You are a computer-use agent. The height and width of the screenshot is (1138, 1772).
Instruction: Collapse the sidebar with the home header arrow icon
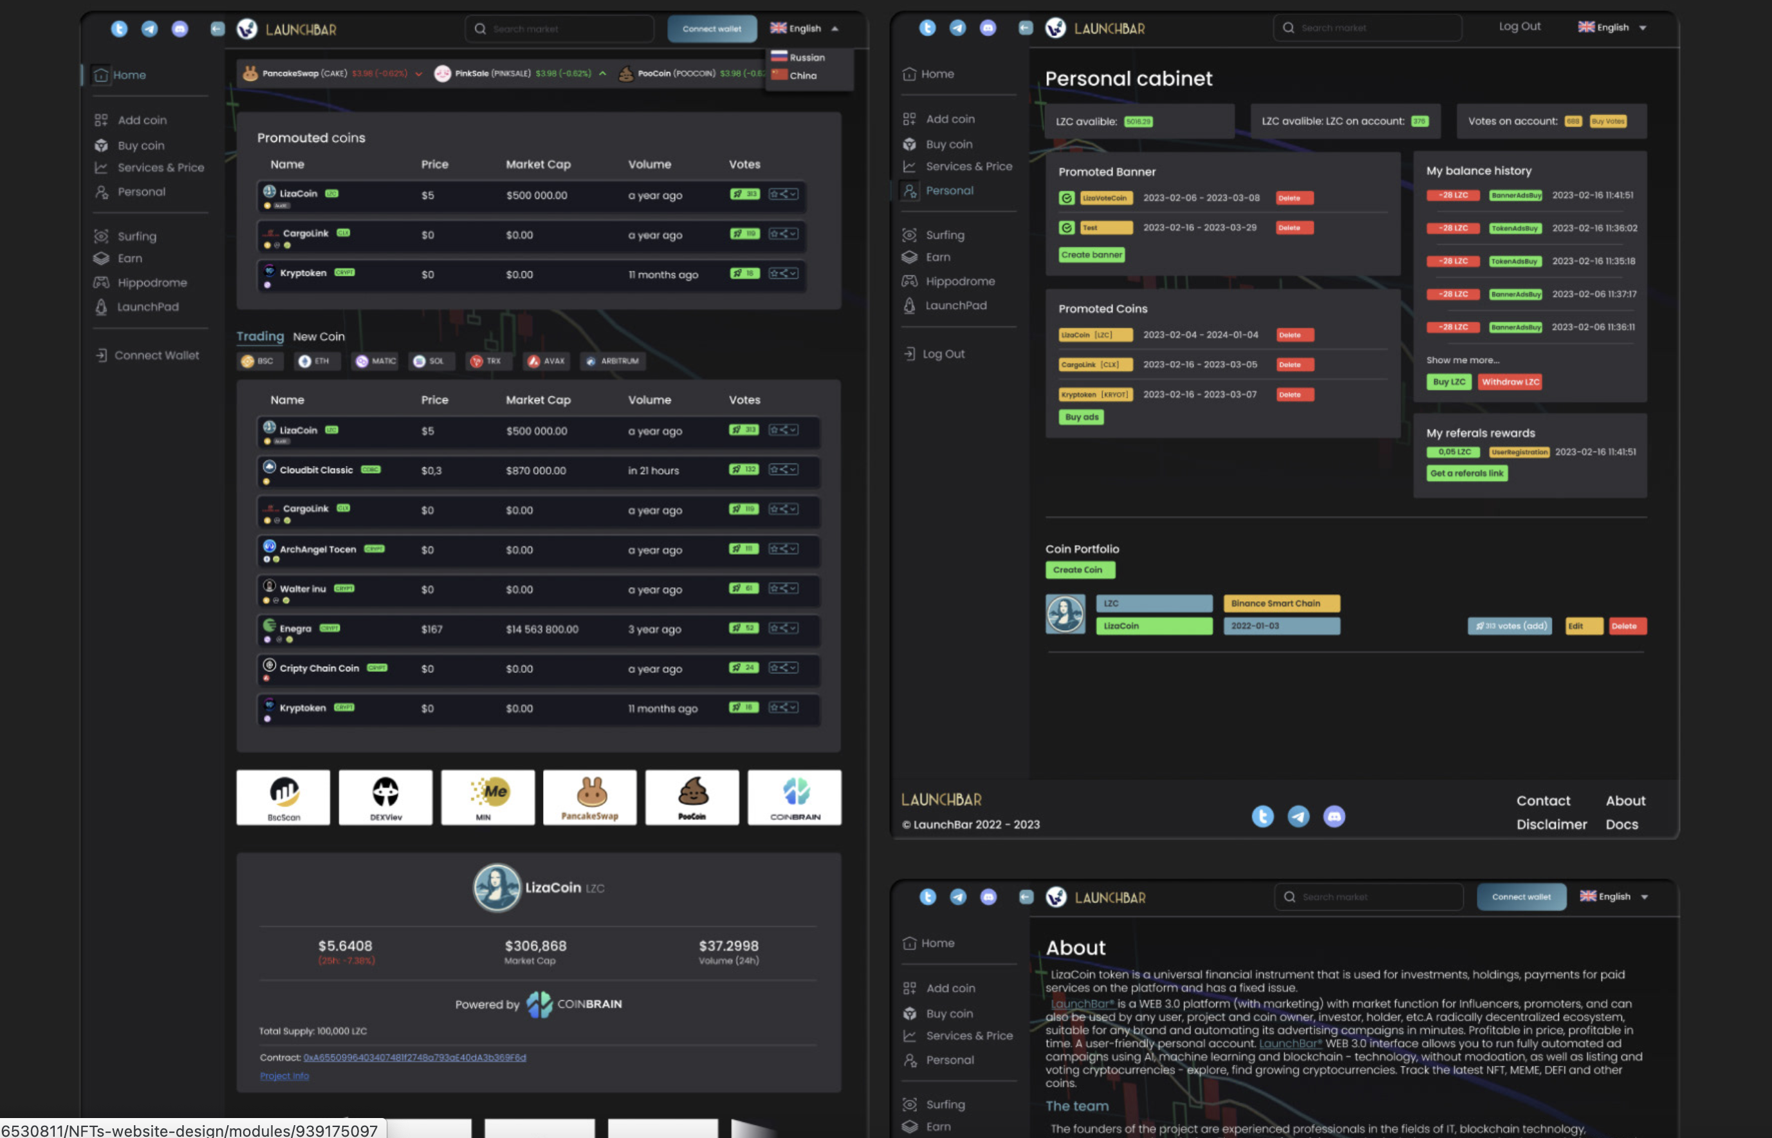click(x=217, y=29)
